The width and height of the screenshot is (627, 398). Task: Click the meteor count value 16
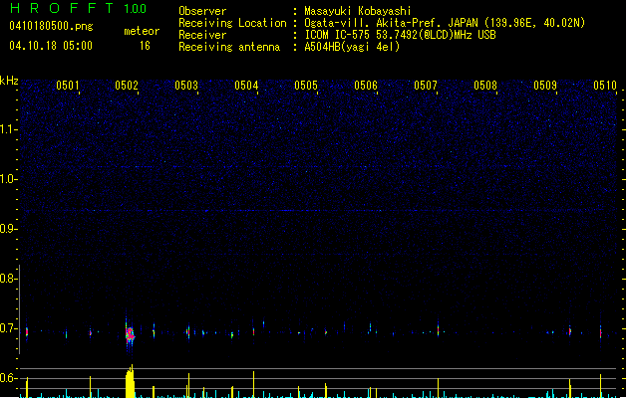coord(145,46)
